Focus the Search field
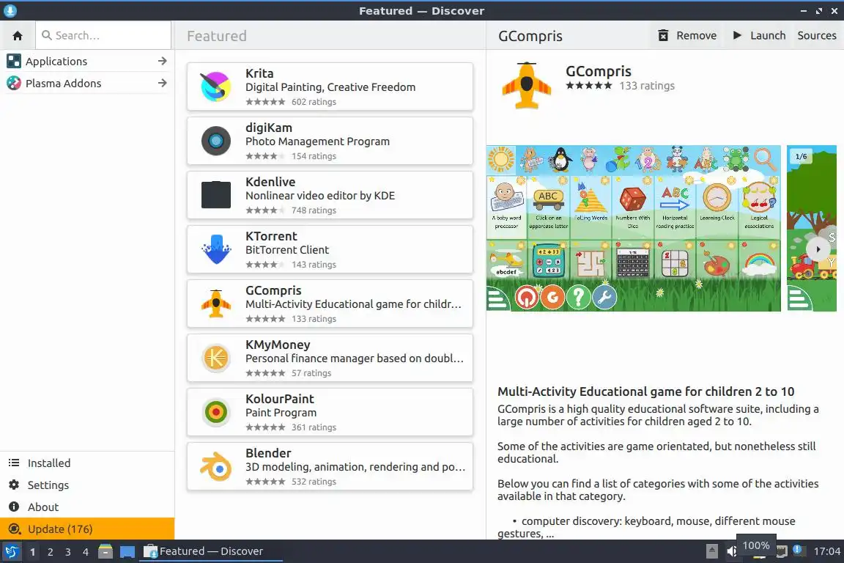 (103, 36)
